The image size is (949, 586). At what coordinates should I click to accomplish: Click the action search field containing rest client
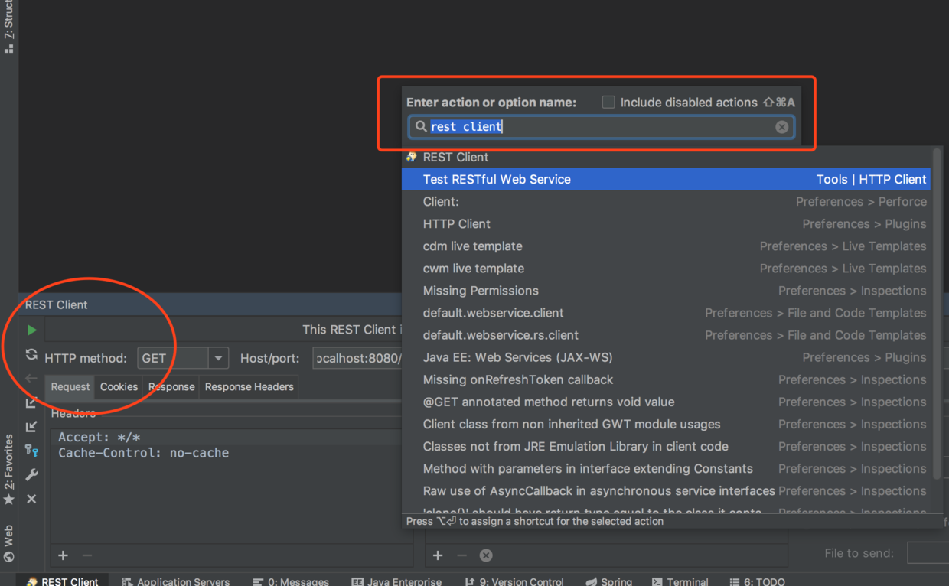[602, 127]
